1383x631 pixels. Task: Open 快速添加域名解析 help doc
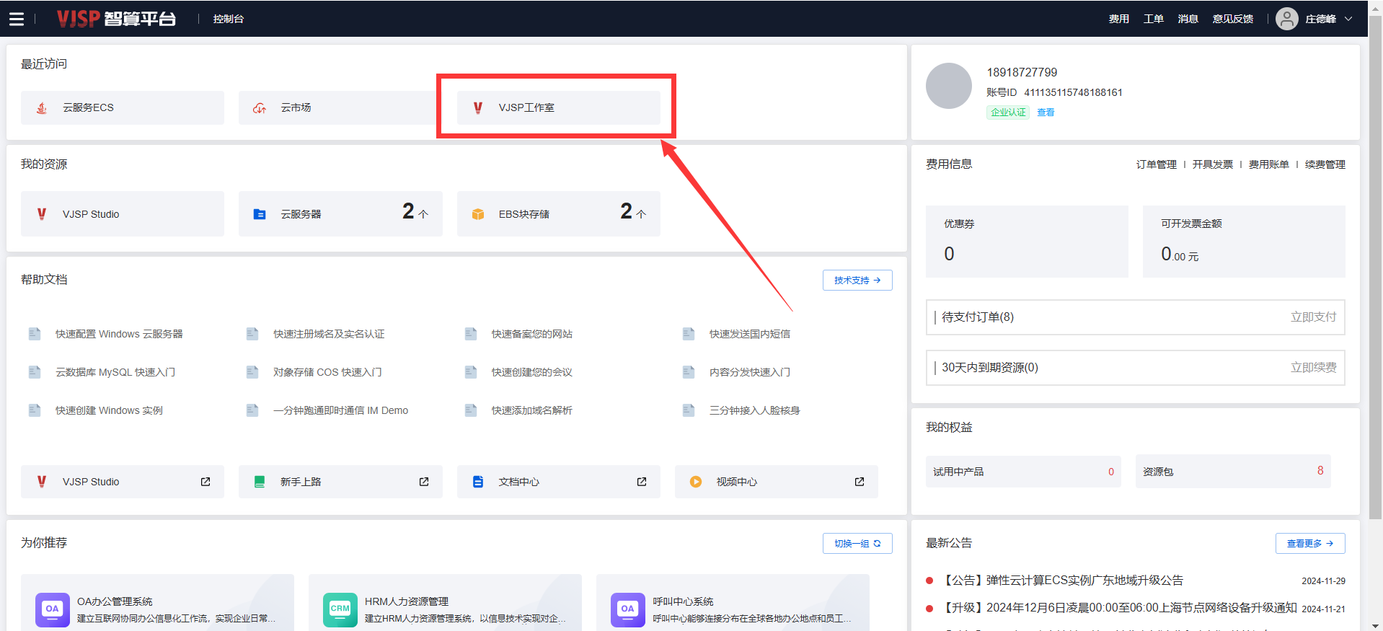[532, 410]
